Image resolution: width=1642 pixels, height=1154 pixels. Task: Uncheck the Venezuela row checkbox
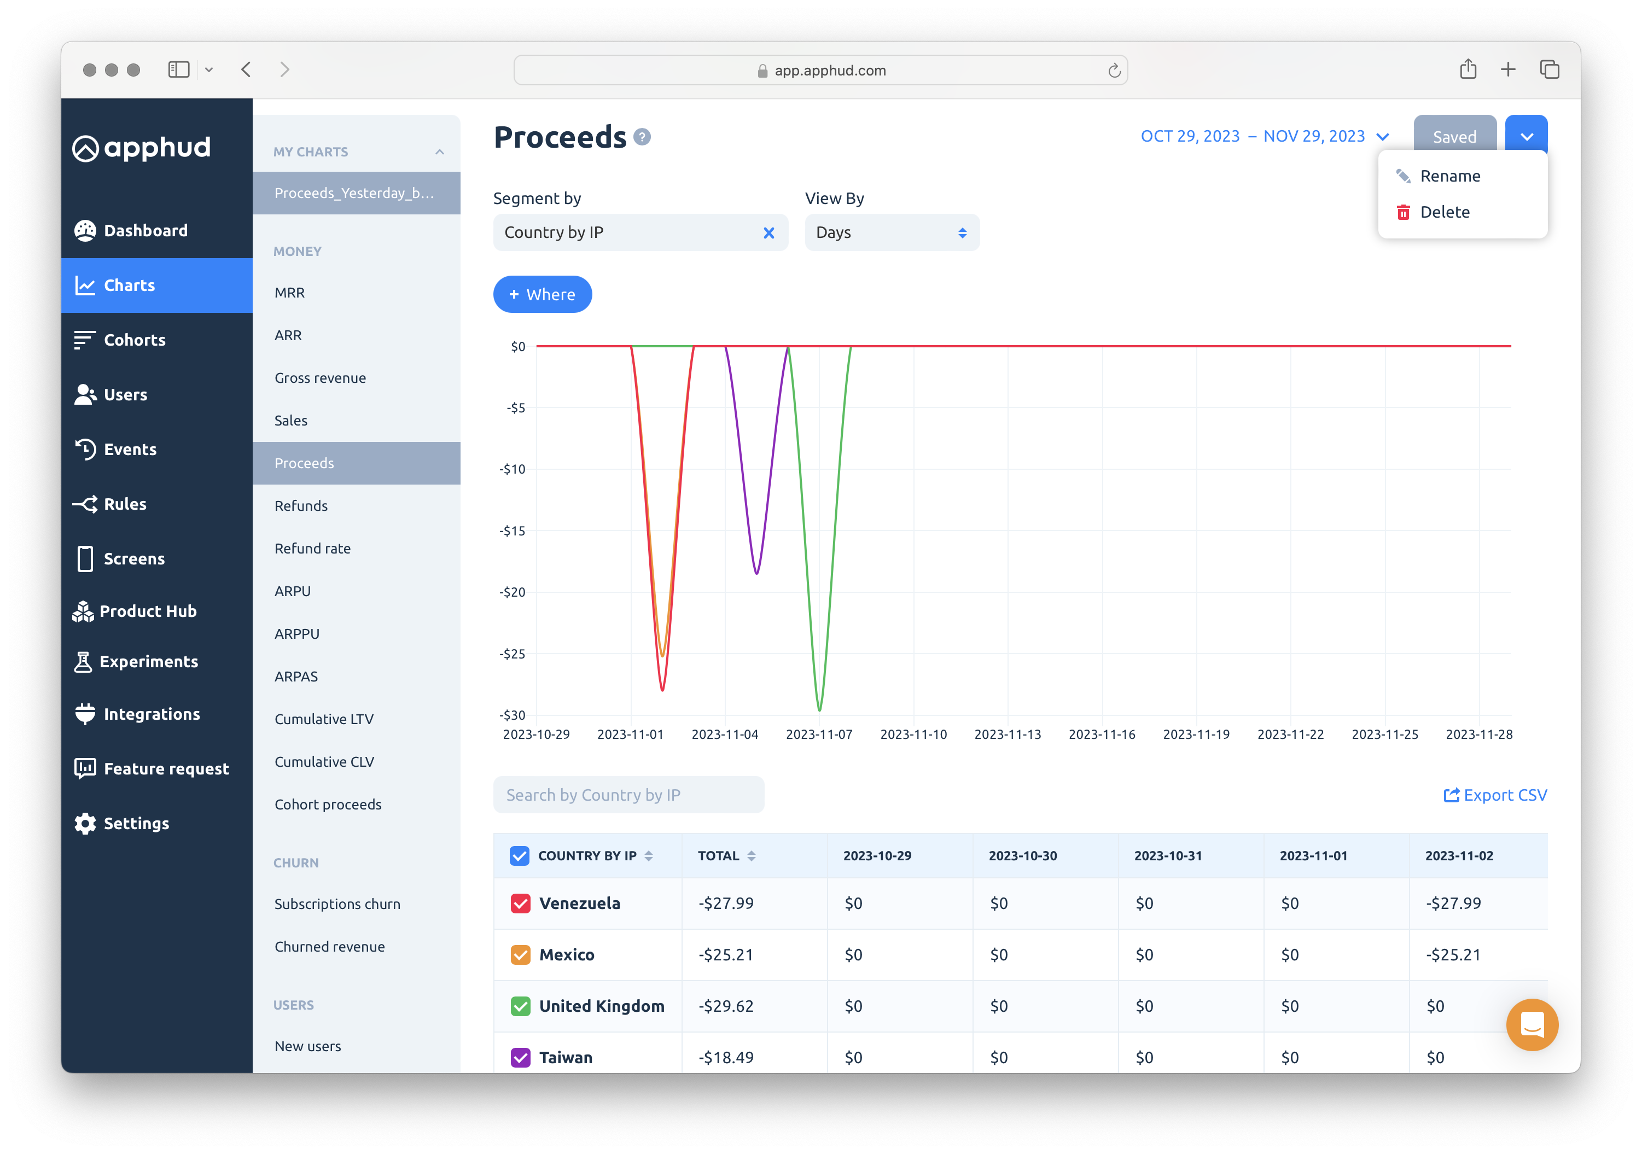point(520,903)
